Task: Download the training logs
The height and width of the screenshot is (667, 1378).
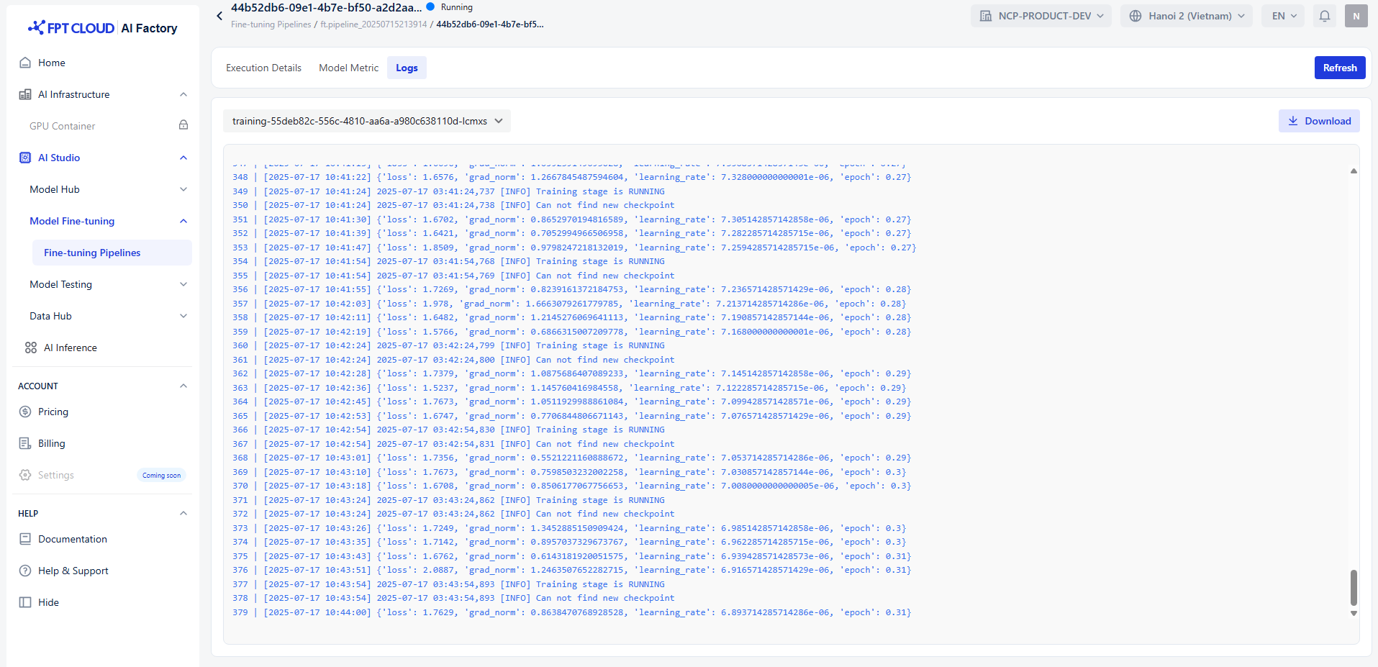Action: (1318, 121)
